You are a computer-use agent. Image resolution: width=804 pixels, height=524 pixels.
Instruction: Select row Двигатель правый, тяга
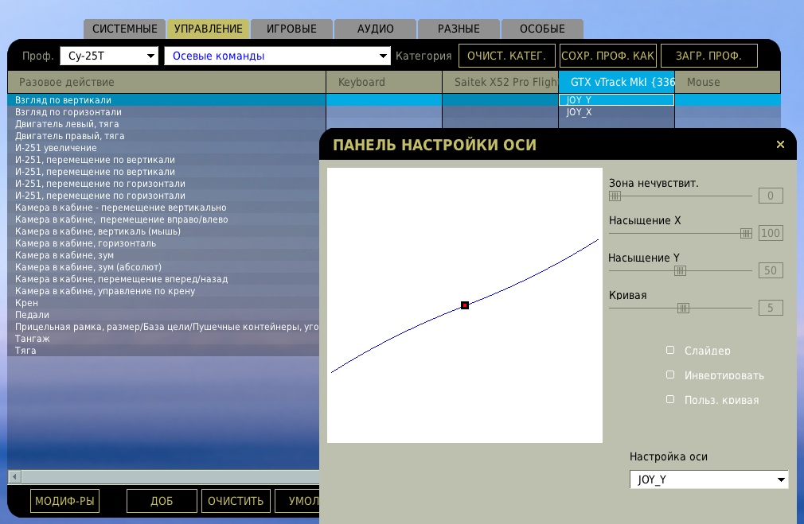coord(164,136)
